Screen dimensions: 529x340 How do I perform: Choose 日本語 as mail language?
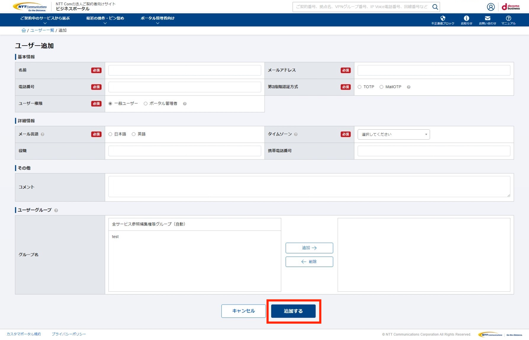110,134
